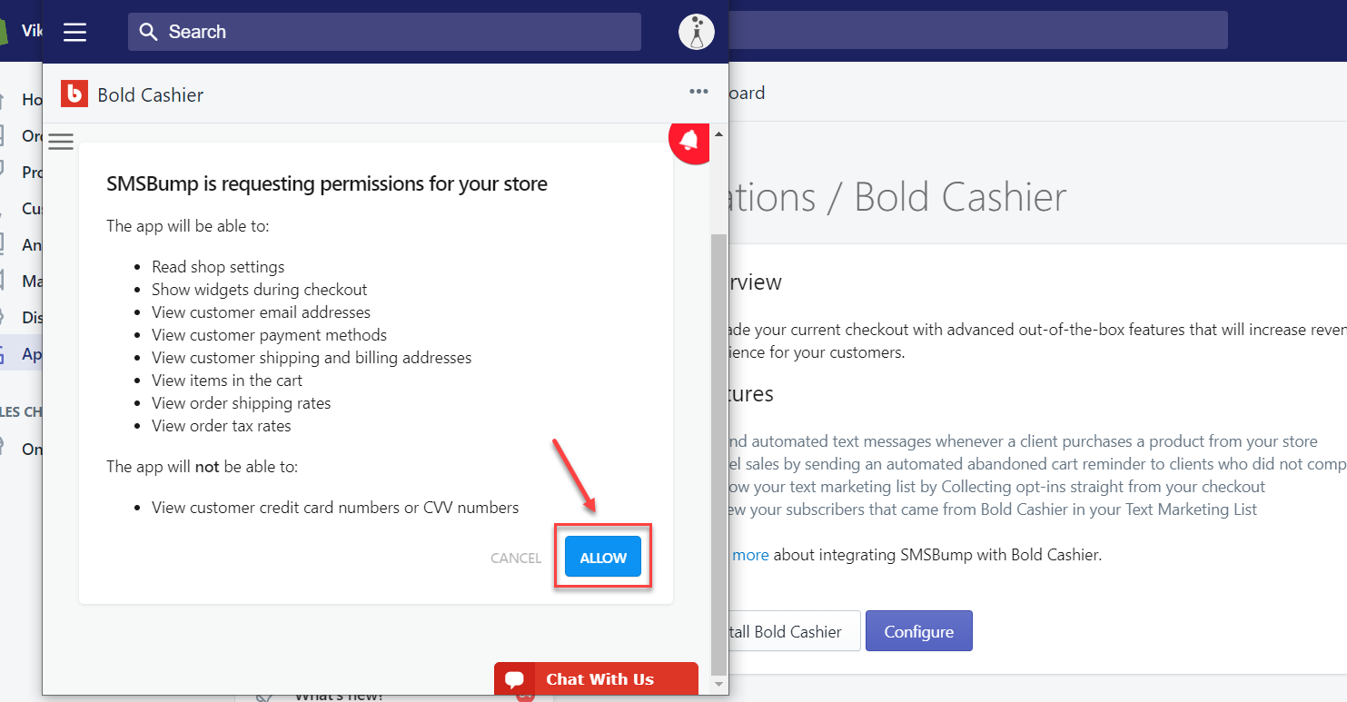
Task: Open the Chat With Us widget
Action: point(596,679)
